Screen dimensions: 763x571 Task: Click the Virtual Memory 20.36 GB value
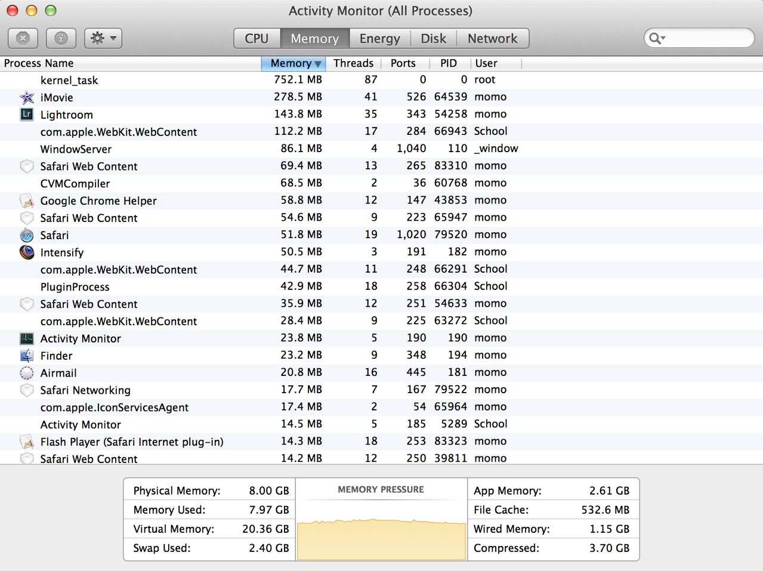tap(265, 529)
